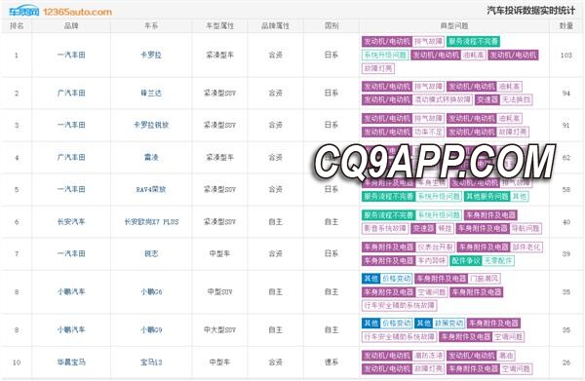Click 行车安全辅助系统故障 tag in 小鹏G9 row
The width and height of the screenshot is (585, 381).
[399, 336]
